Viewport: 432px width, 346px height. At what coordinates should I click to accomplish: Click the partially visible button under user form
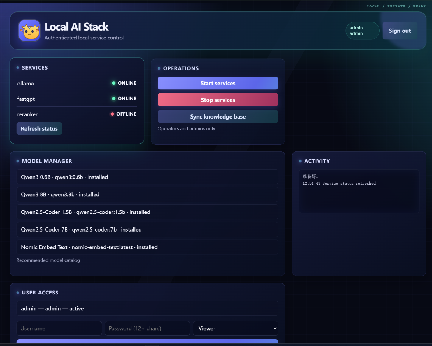(147, 341)
